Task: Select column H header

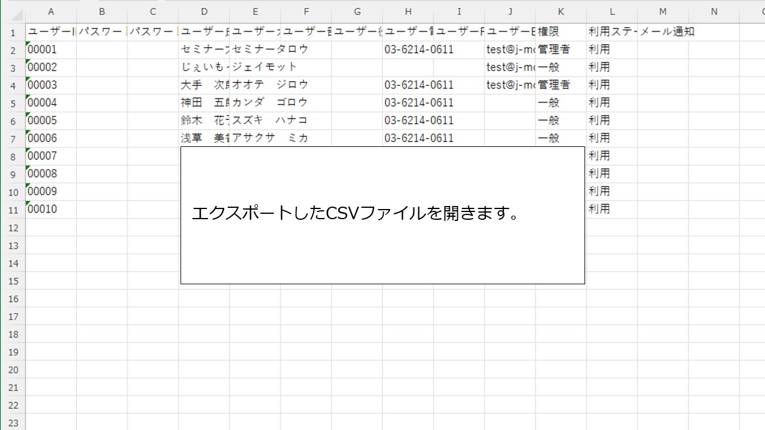Action: (408, 11)
